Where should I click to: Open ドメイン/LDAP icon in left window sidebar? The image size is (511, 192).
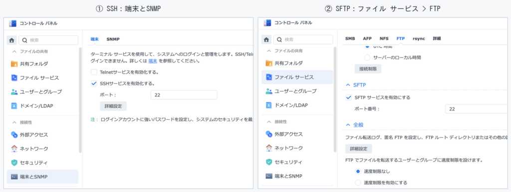pyautogui.click(x=14, y=106)
